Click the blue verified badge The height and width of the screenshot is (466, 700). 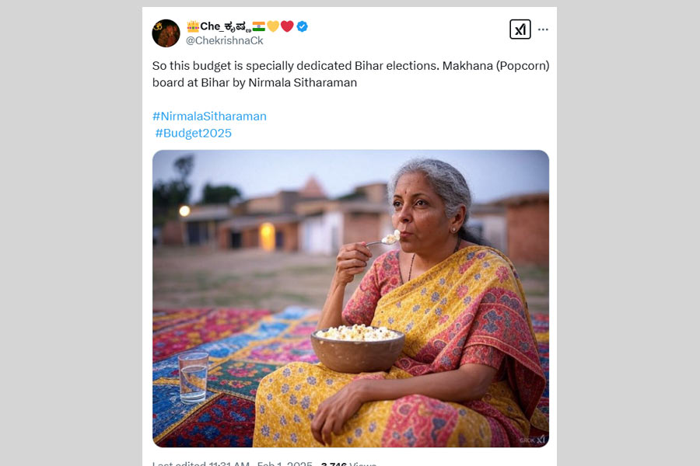pos(302,26)
